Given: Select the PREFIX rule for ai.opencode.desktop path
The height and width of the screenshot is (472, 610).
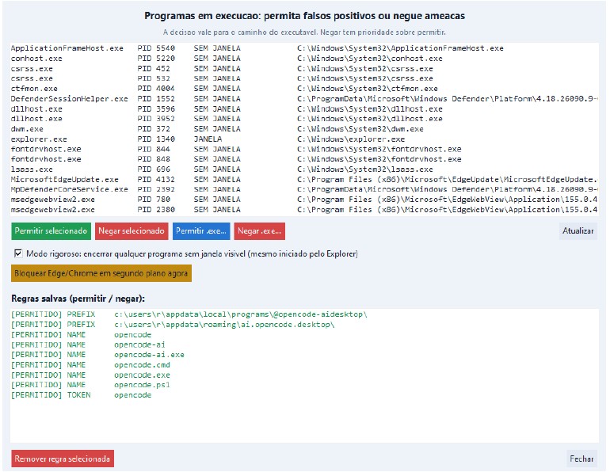Looking at the screenshot, I should coord(304,324).
